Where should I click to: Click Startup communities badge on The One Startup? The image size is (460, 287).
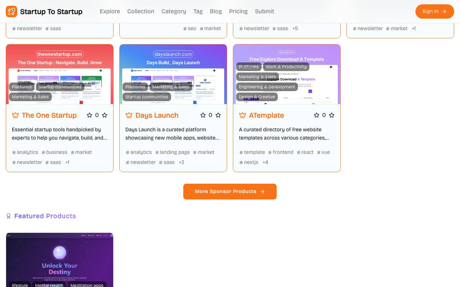60,87
